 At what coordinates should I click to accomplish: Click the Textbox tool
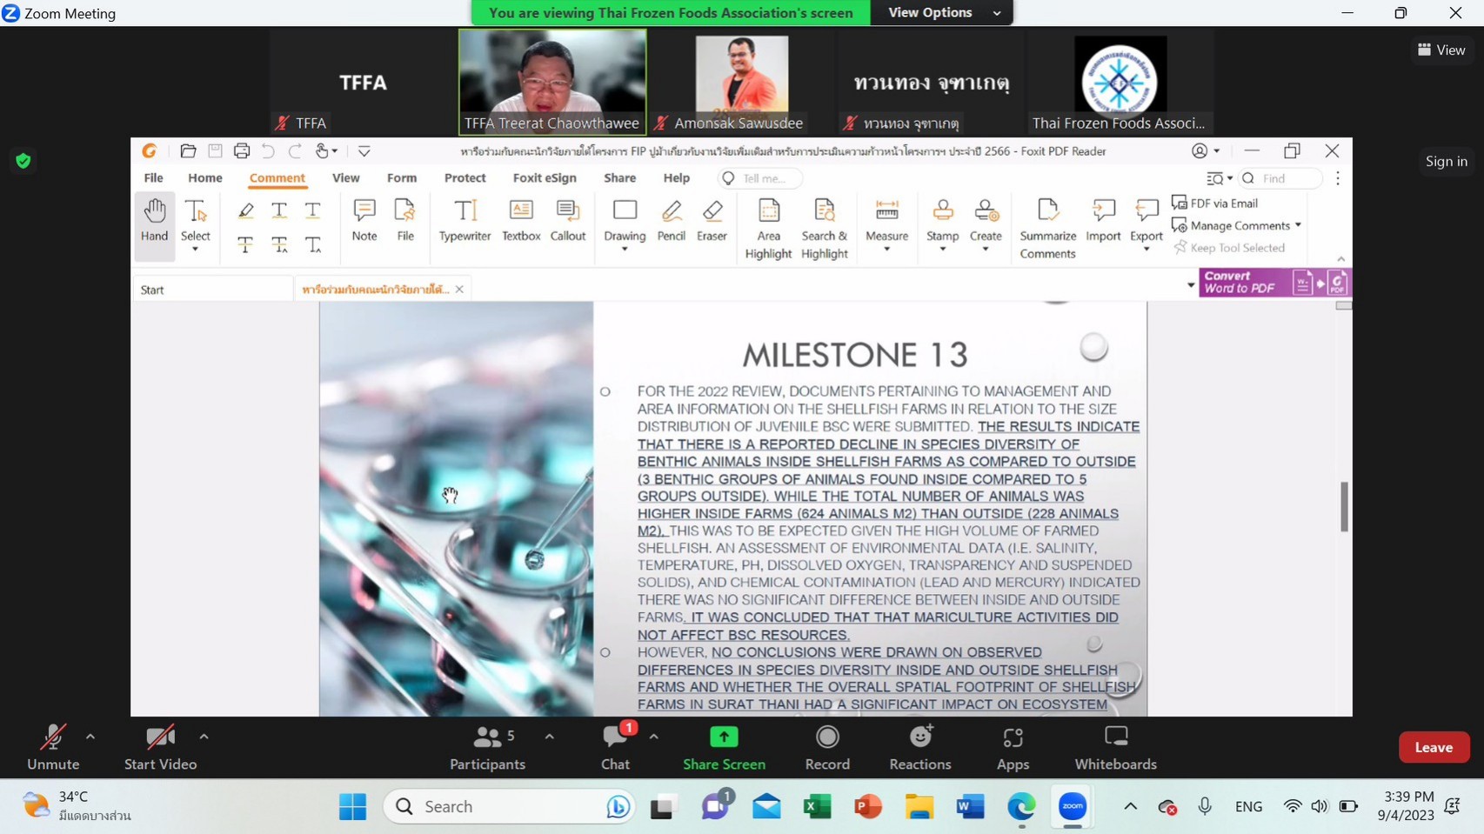pyautogui.click(x=521, y=220)
